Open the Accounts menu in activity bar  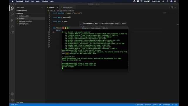pos(12,94)
